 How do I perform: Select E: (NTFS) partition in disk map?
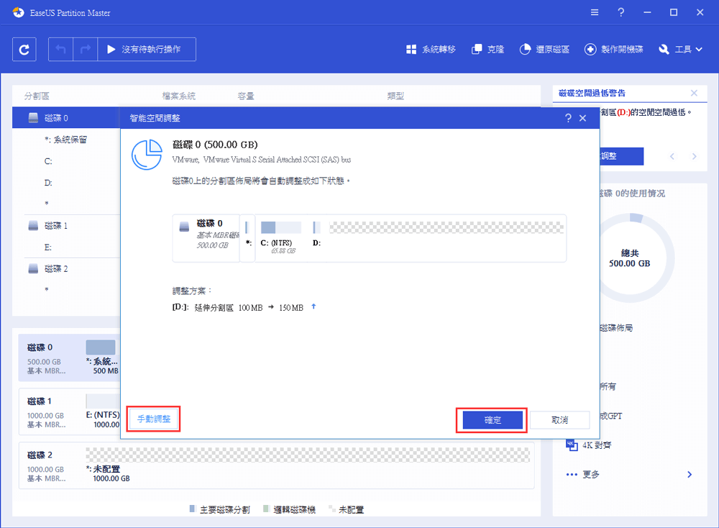click(x=103, y=412)
